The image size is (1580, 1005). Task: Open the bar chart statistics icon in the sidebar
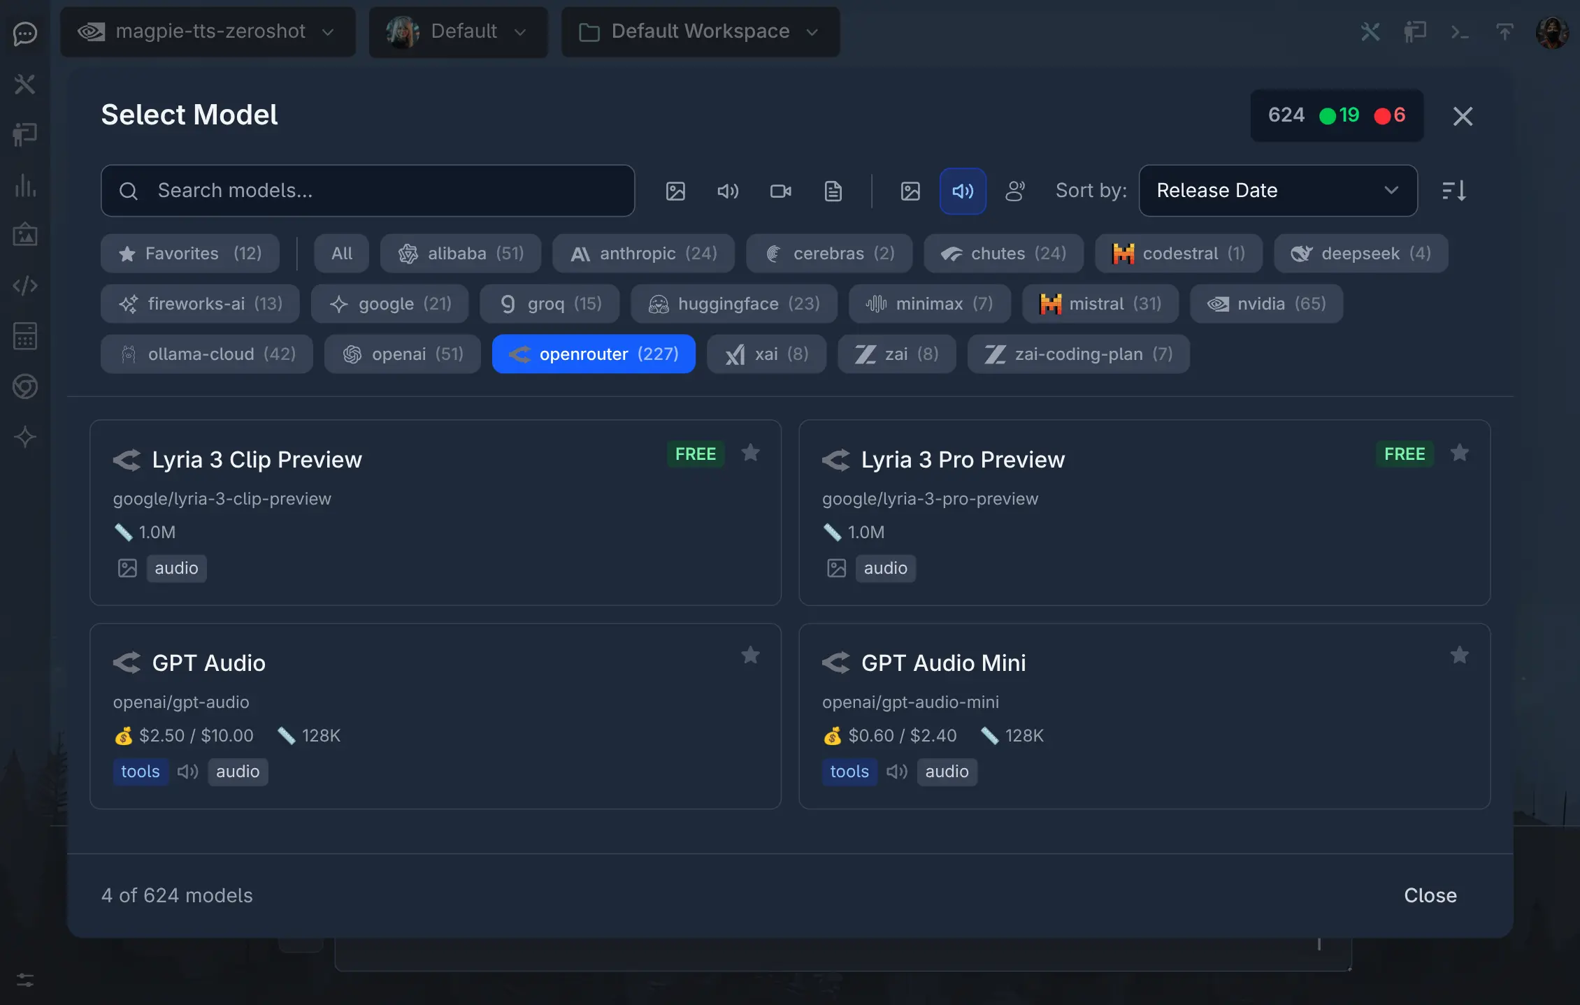pyautogui.click(x=25, y=185)
